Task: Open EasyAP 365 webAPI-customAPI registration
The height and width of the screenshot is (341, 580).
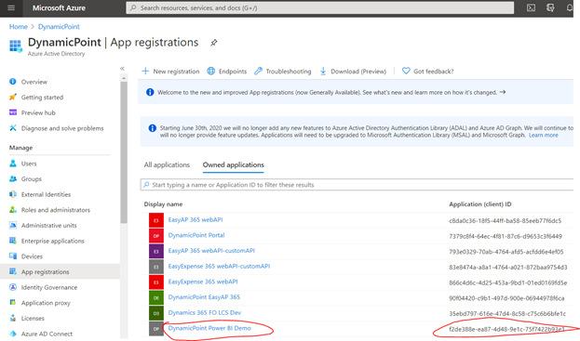Action: tap(211, 251)
